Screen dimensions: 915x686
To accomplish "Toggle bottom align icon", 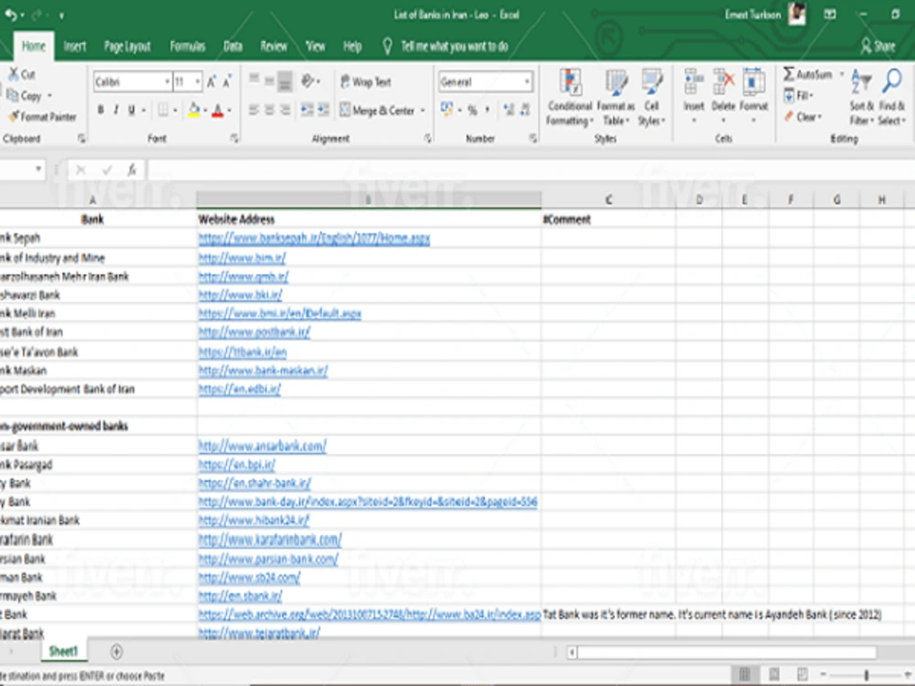I will (x=285, y=81).
